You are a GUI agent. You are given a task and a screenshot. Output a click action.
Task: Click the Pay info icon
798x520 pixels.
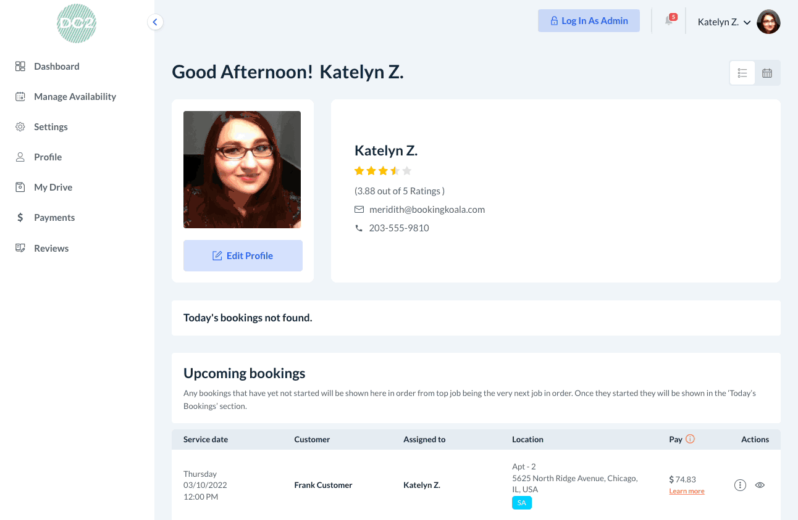pos(691,439)
